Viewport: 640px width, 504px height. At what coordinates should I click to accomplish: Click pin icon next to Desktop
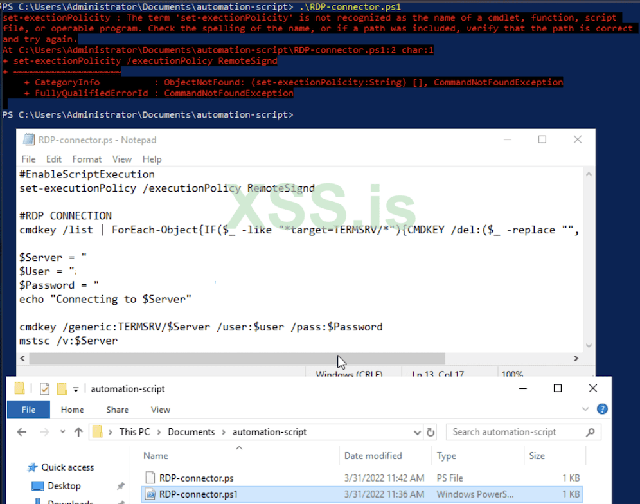tap(120, 485)
